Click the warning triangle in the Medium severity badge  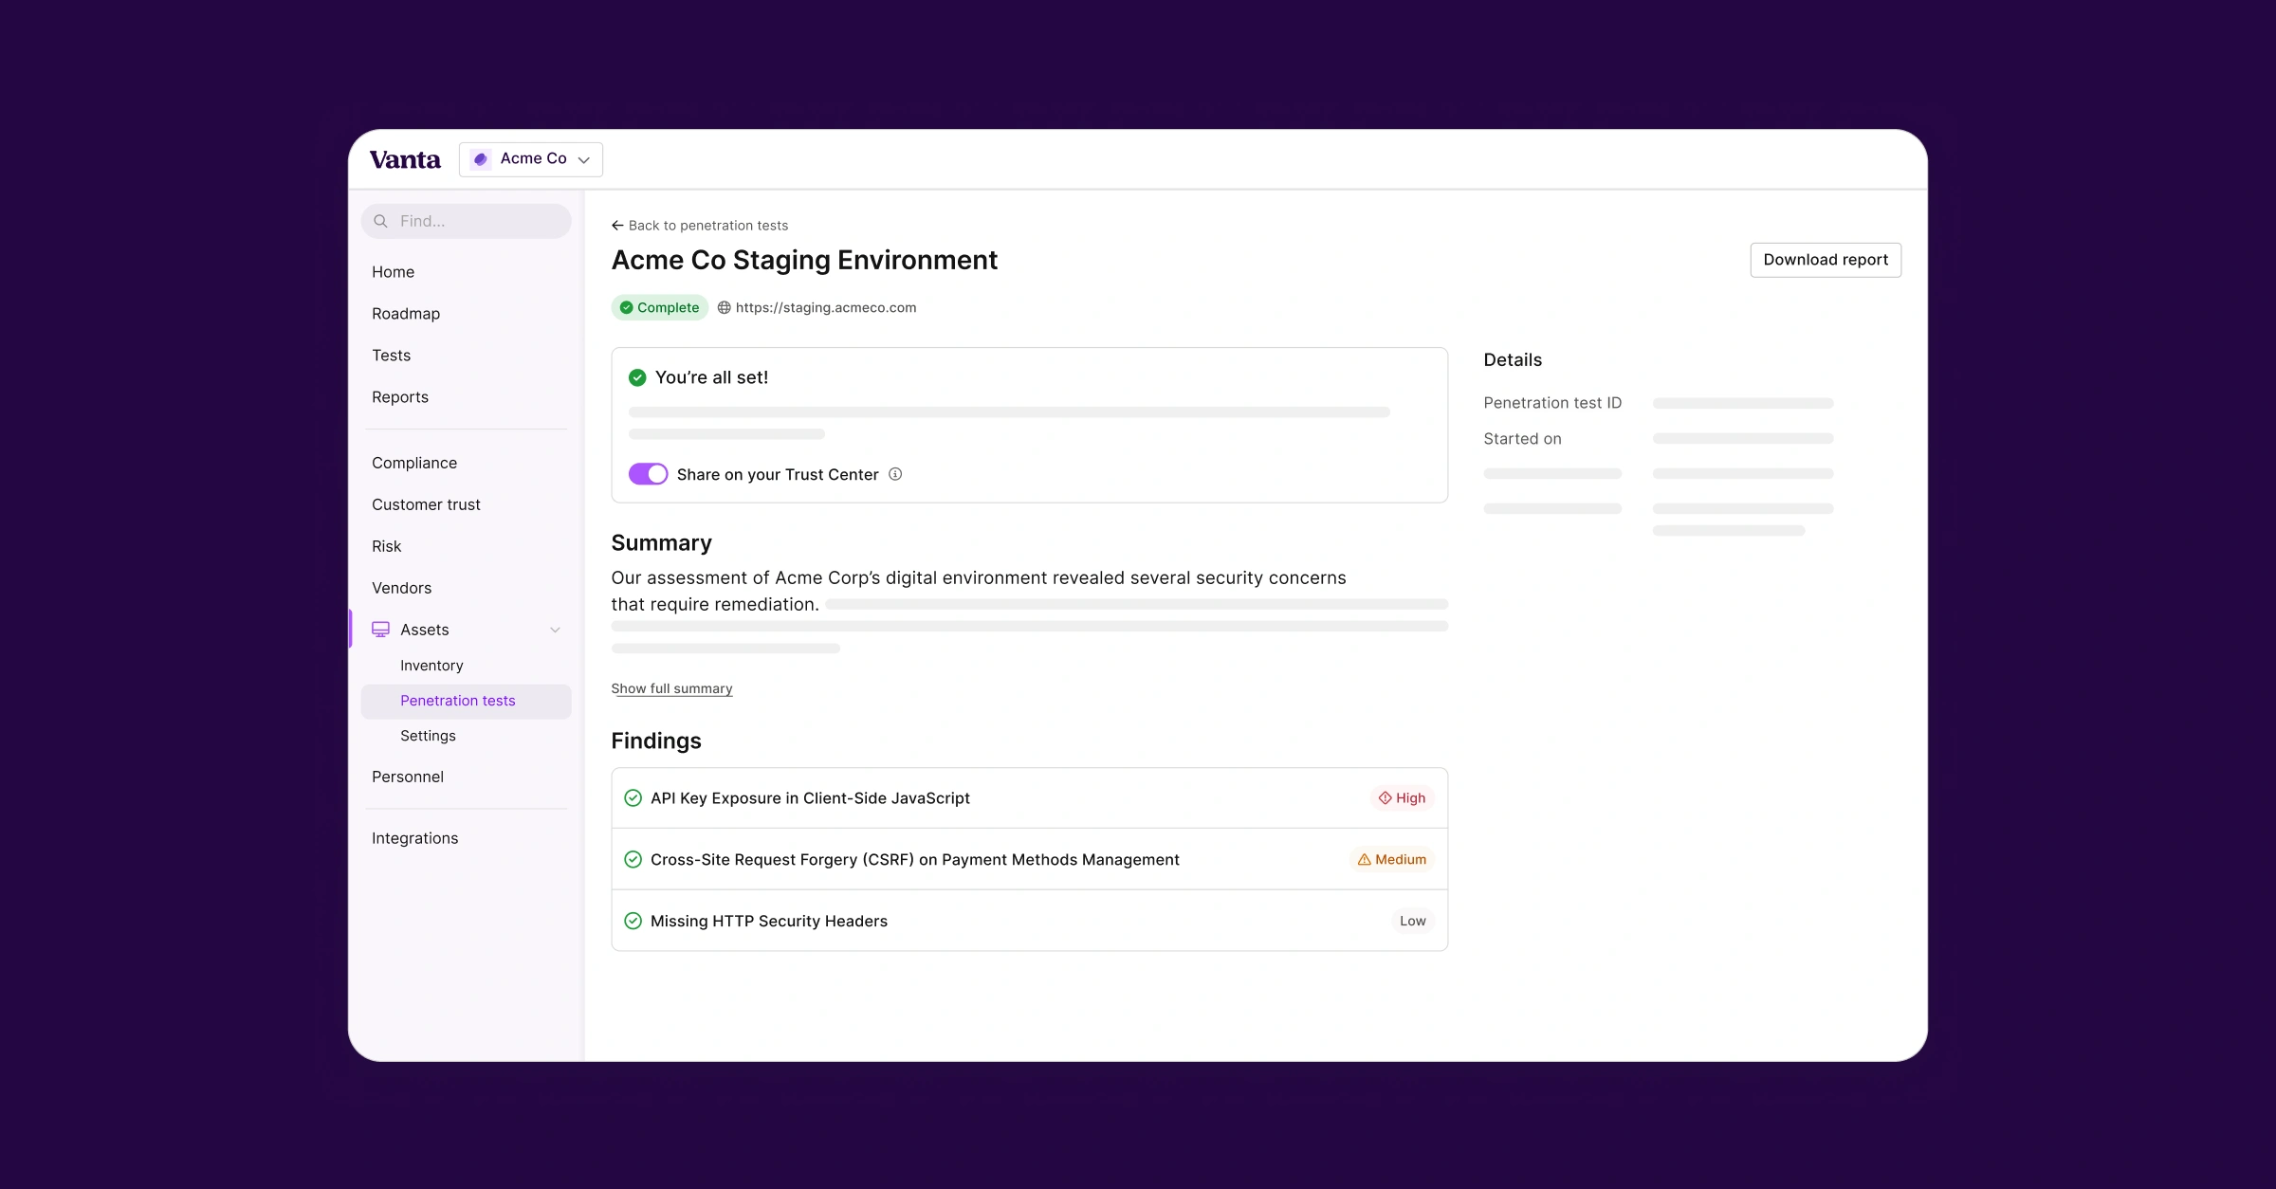[1363, 859]
